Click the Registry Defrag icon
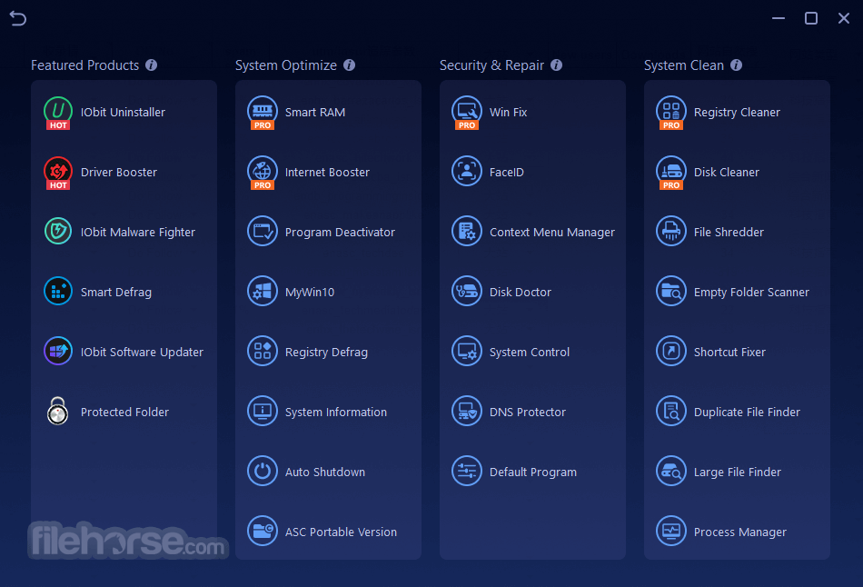863x587 pixels. pos(263,352)
